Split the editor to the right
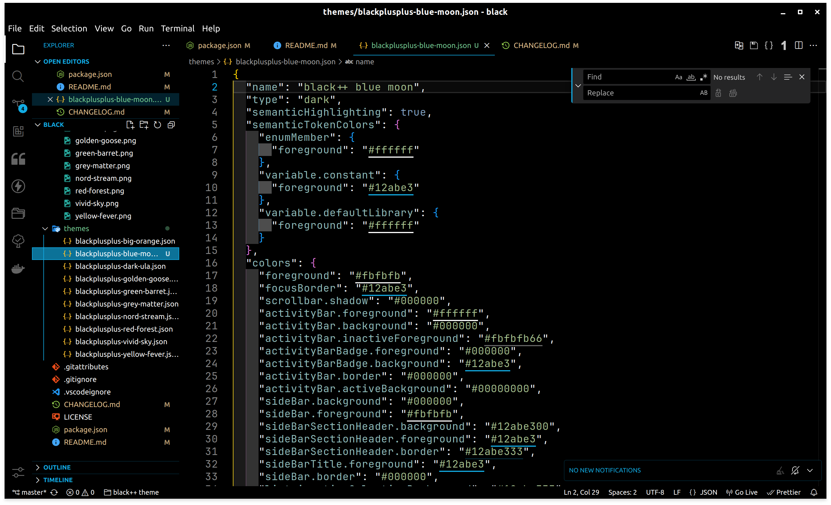The image size is (831, 505). (x=799, y=45)
